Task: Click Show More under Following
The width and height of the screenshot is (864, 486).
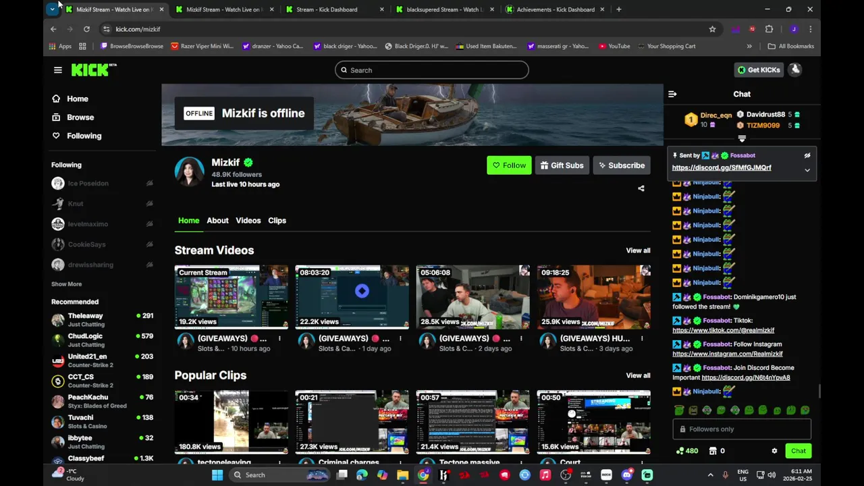Action: (66, 284)
